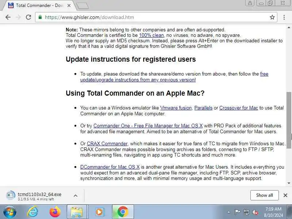Open Windows Media Player from the taskbar
Screen dimensions: 292x219
click(100, 212)
